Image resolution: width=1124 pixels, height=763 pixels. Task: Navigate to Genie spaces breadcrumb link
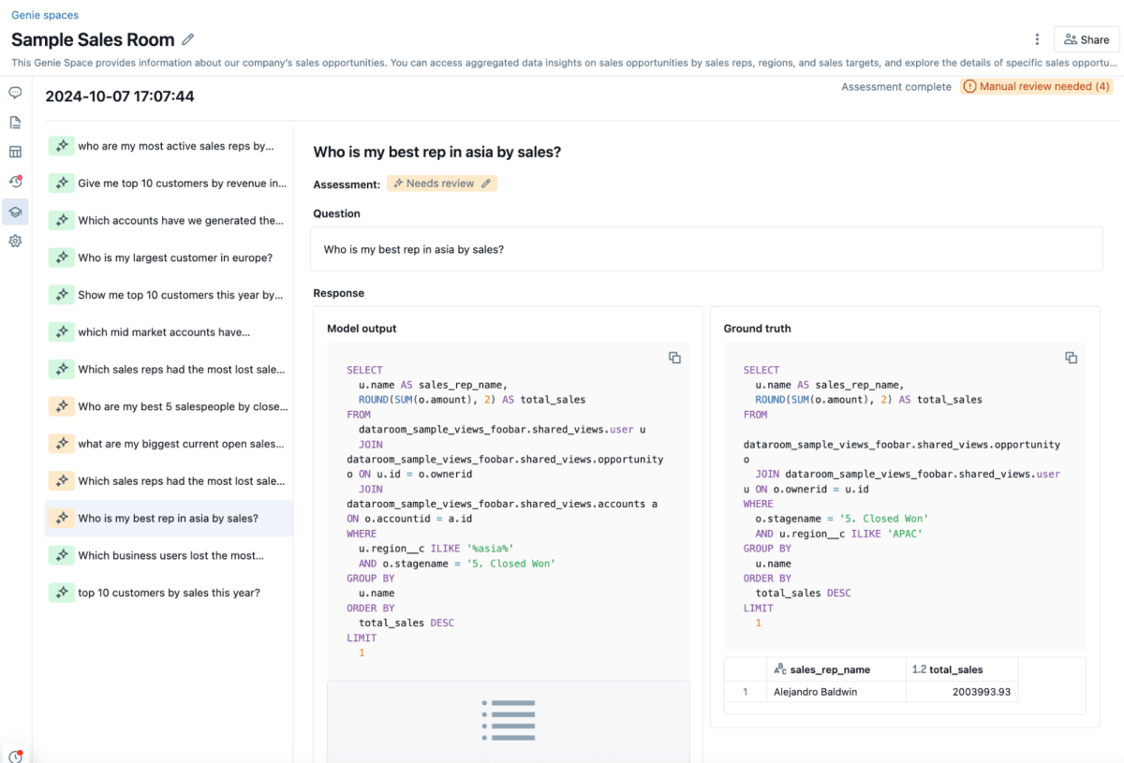[x=45, y=15]
